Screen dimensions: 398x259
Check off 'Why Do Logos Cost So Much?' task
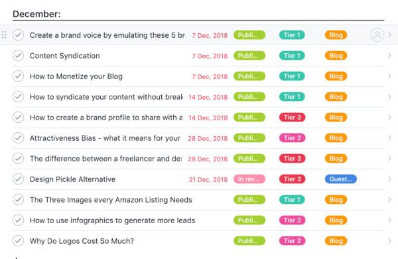pyautogui.click(x=19, y=241)
